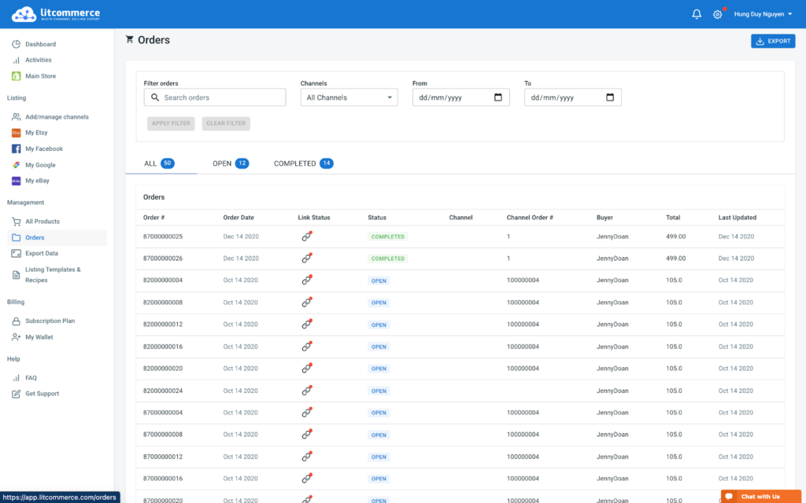The height and width of the screenshot is (503, 806).
Task: Select the My eBay channel icon
Action: tap(16, 181)
